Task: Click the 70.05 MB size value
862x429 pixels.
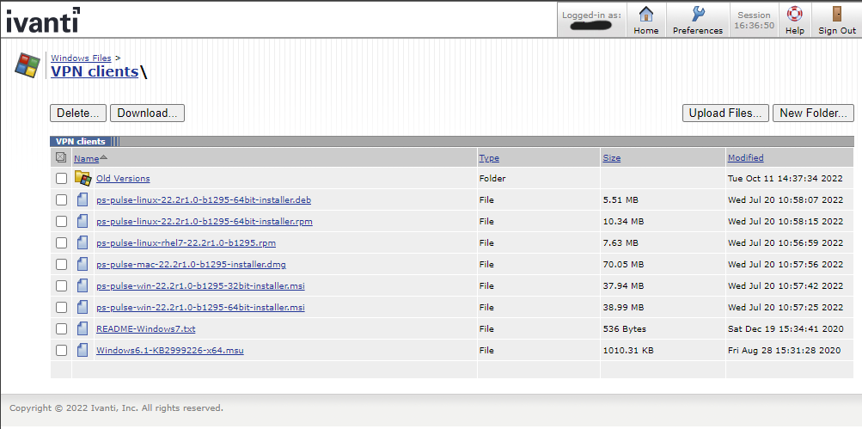Action: pyautogui.click(x=623, y=264)
